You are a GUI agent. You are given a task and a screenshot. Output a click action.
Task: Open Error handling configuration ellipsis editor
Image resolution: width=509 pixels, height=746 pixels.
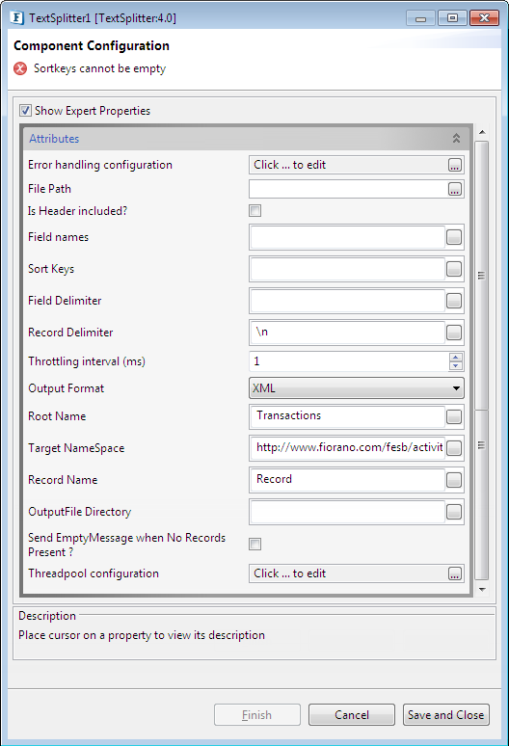[454, 165]
